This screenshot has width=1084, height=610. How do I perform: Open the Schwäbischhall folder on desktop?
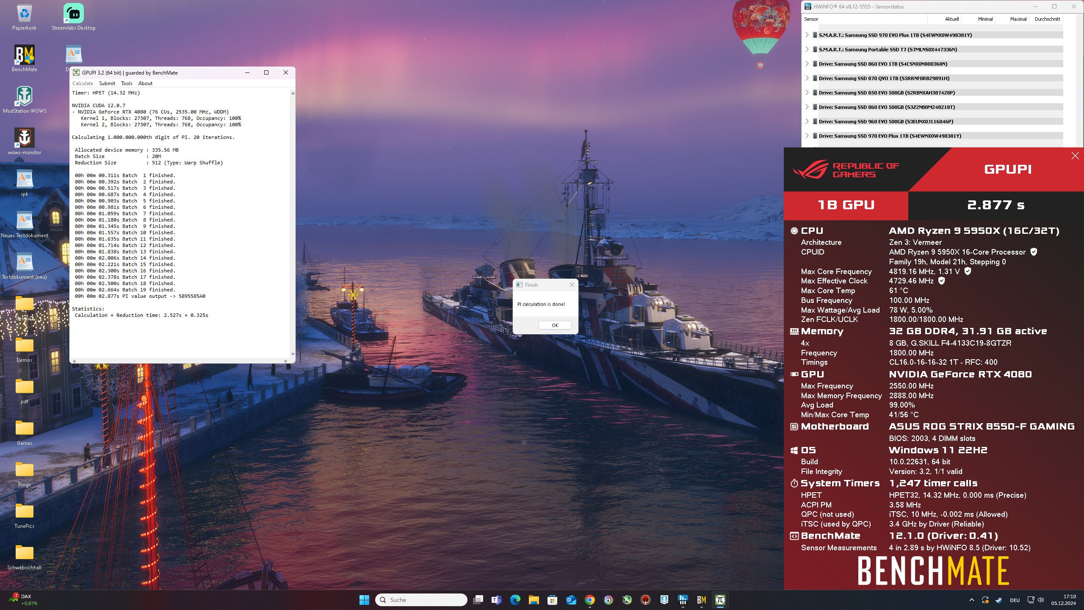pos(24,557)
